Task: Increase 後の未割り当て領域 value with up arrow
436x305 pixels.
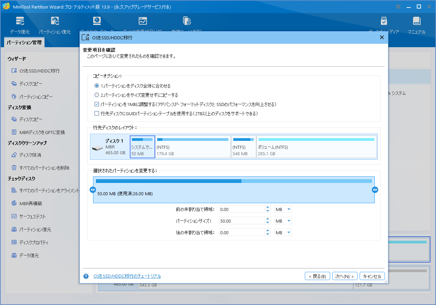Action: (268, 231)
